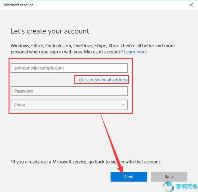Viewport: 198px width, 192px height.
Task: Go back with the Back button
Action: pyautogui.click(x=169, y=177)
